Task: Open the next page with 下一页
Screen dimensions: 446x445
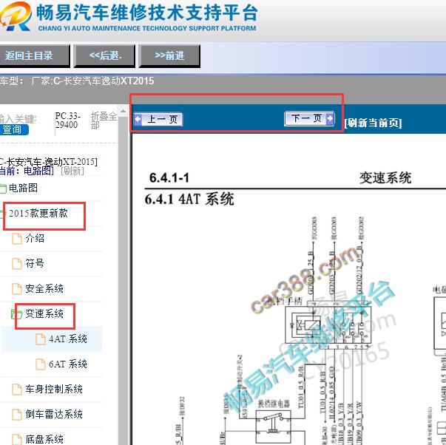Action: [x=309, y=118]
